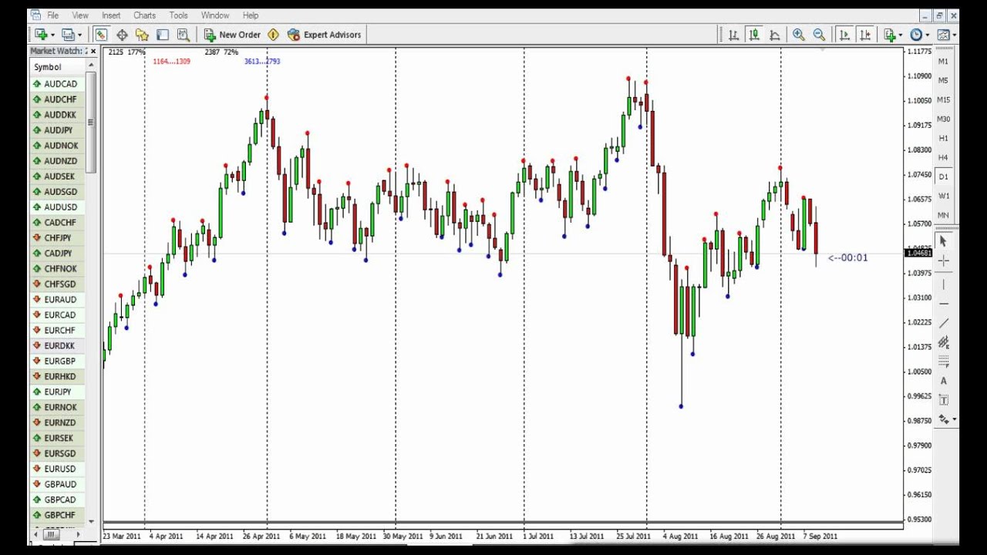The image size is (987, 555).
Task: Switch to M1 timeframe
Action: click(943, 61)
